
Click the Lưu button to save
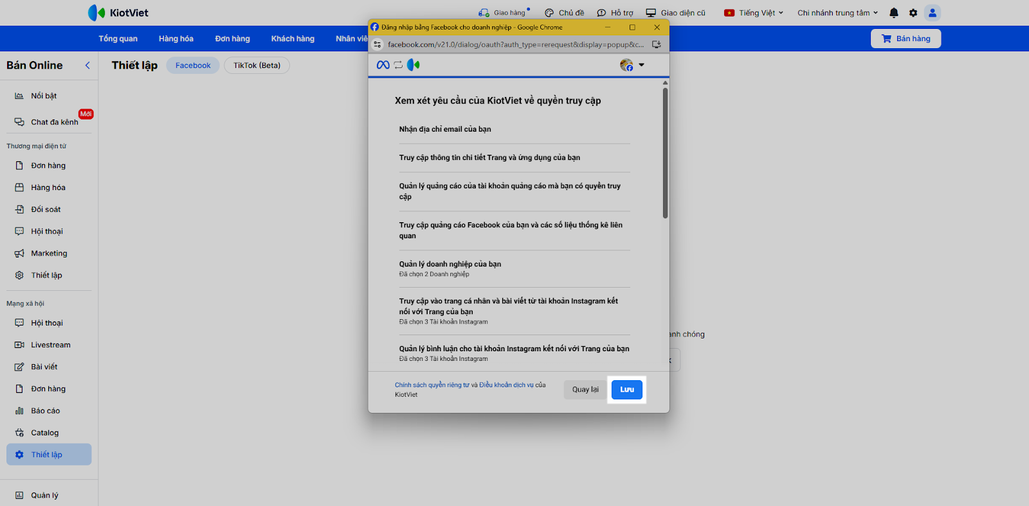point(627,390)
